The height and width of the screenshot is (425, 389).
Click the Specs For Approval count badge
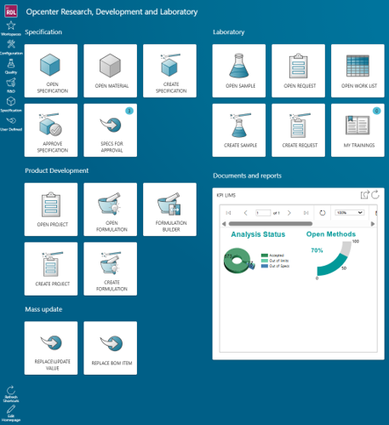[x=129, y=111]
